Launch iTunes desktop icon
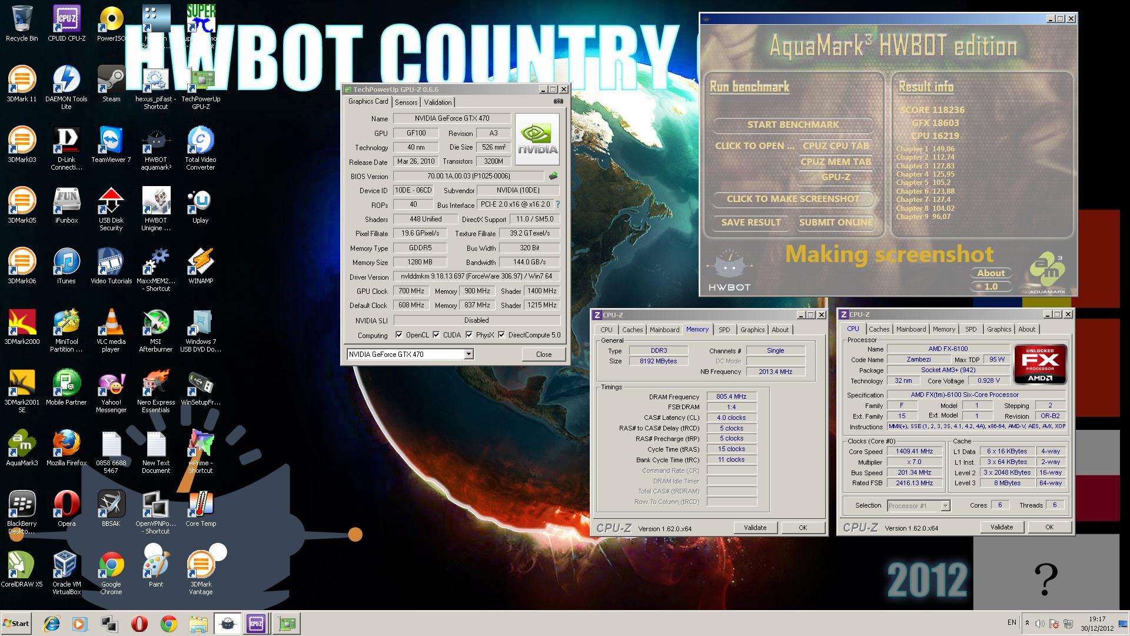This screenshot has height=636, width=1130. (67, 266)
